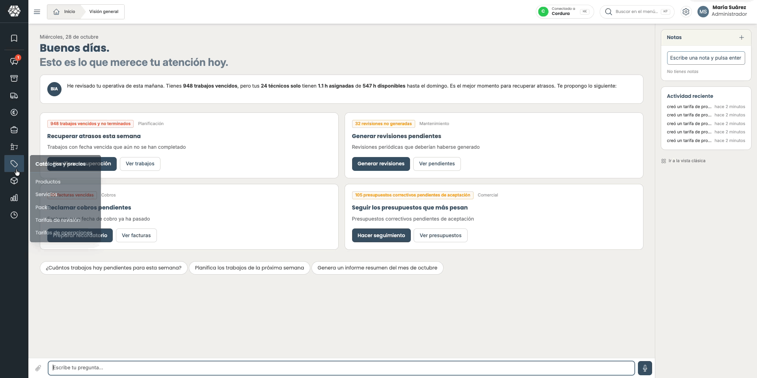Select the Visión general breadcrumb

(104, 12)
